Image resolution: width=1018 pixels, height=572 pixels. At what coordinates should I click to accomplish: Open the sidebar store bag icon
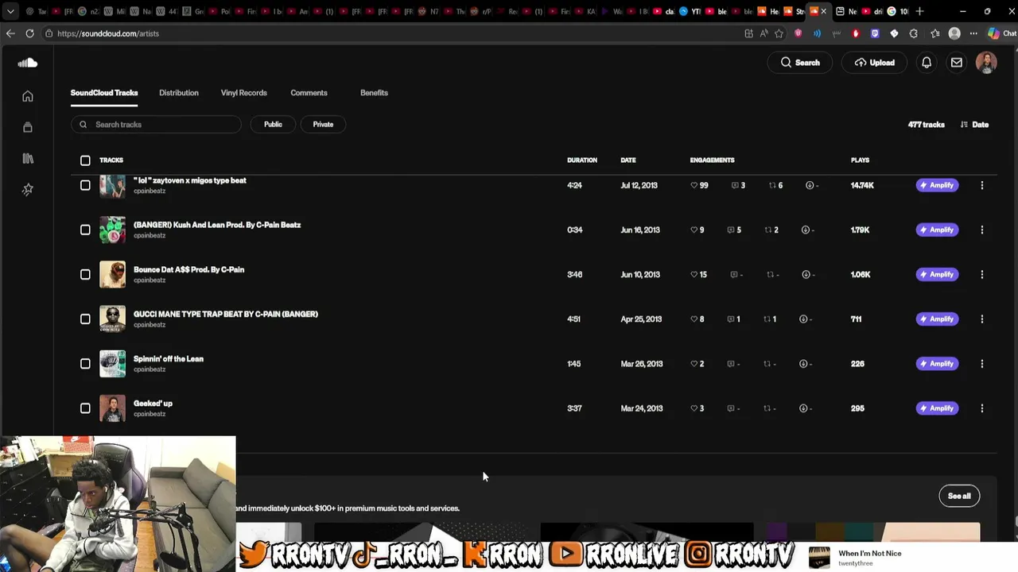[28, 127]
